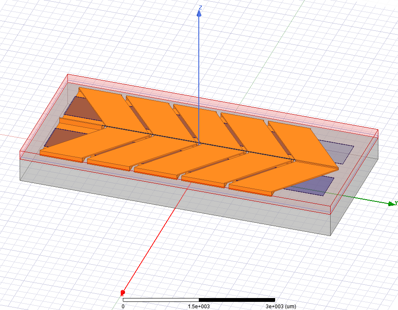
Task: Click the "1.5e+003" scale bar label
Action: click(199, 306)
